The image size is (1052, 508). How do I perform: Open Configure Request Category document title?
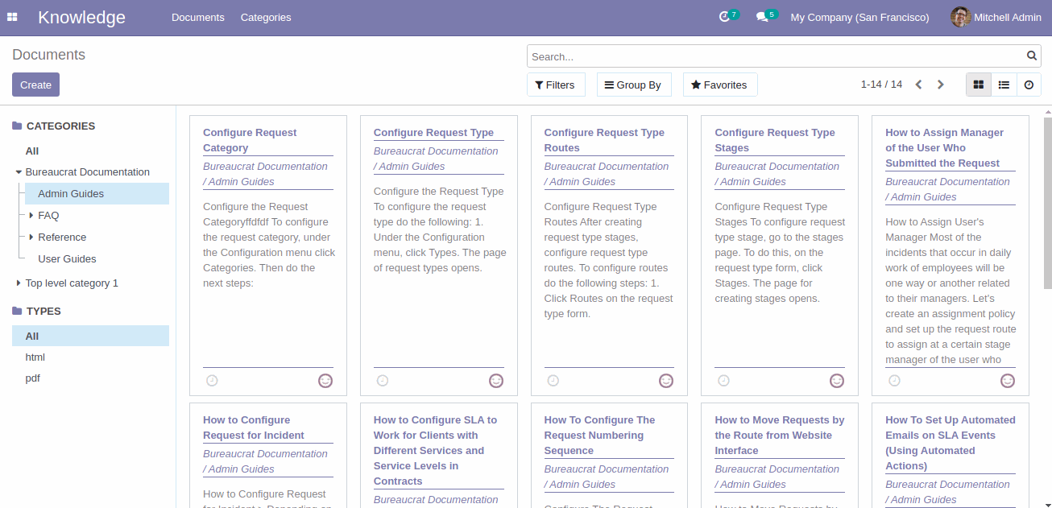pos(250,140)
